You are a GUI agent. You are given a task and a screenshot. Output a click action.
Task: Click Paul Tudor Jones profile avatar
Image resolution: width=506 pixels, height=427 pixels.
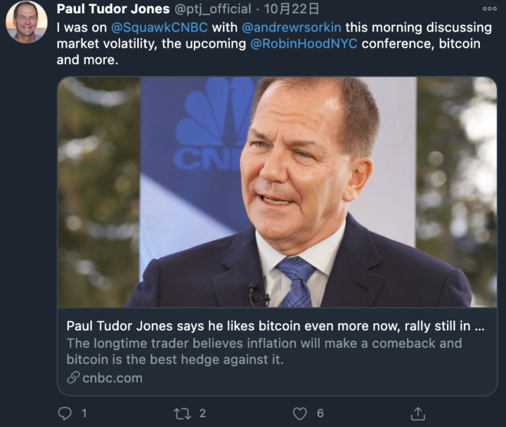pos(27,22)
